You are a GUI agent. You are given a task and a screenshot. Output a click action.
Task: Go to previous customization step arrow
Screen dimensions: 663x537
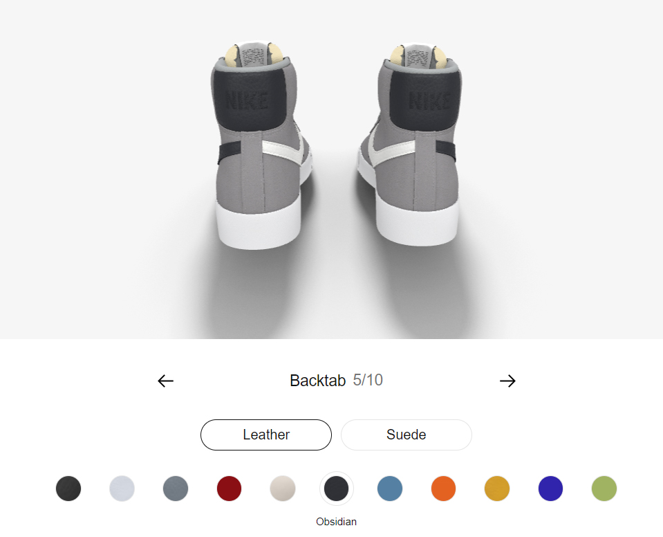(x=165, y=381)
